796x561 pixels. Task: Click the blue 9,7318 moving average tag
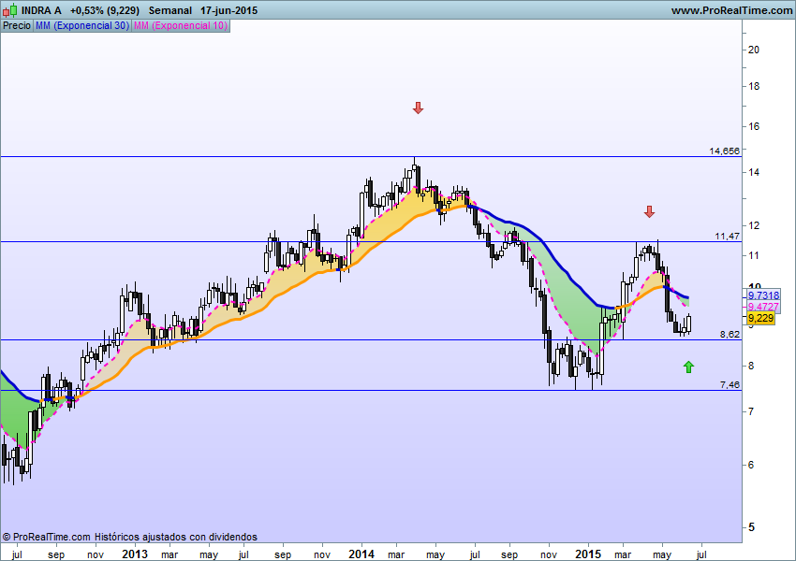click(762, 295)
